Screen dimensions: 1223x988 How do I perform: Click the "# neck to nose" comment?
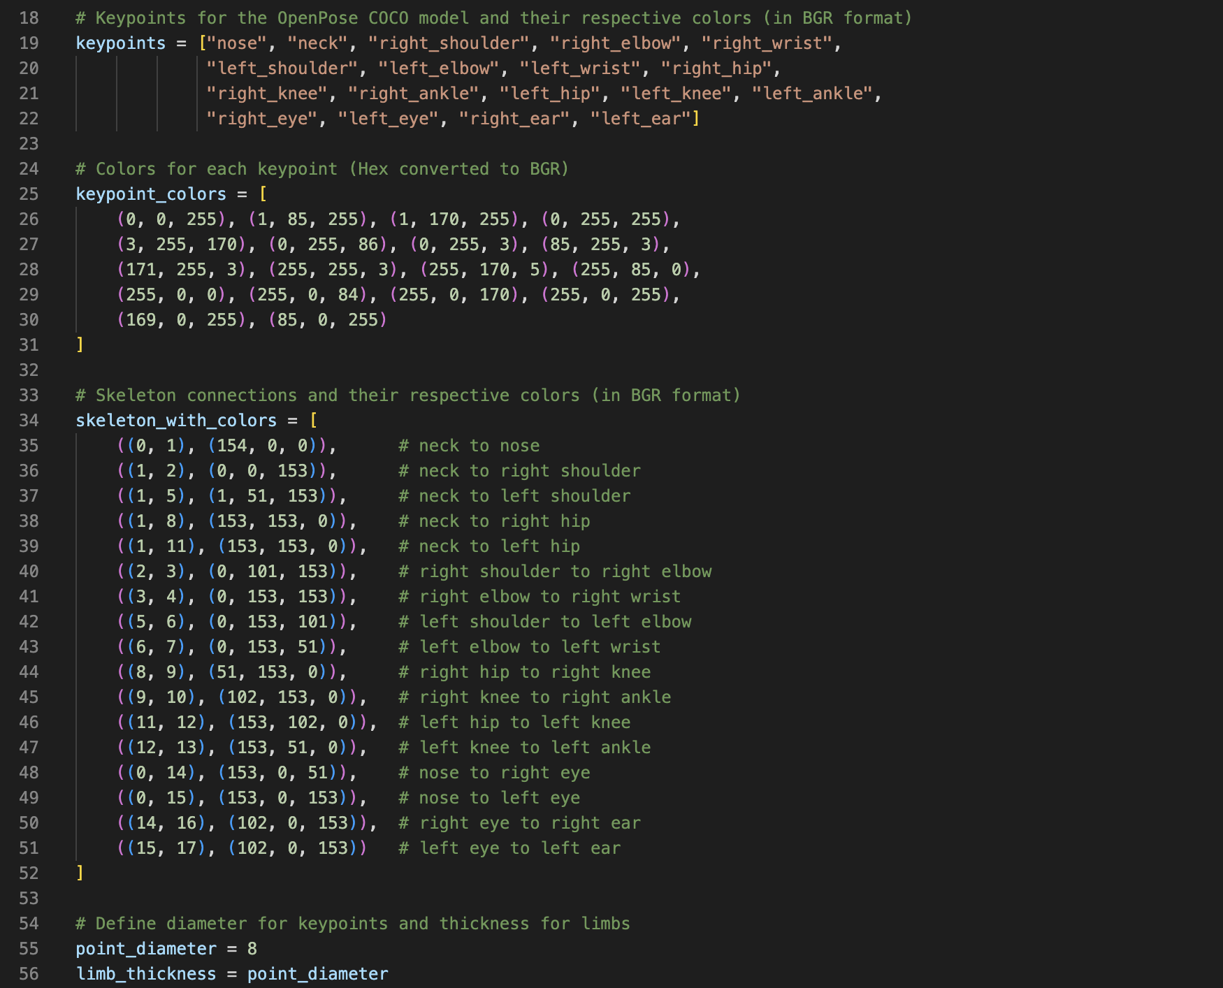pos(469,446)
